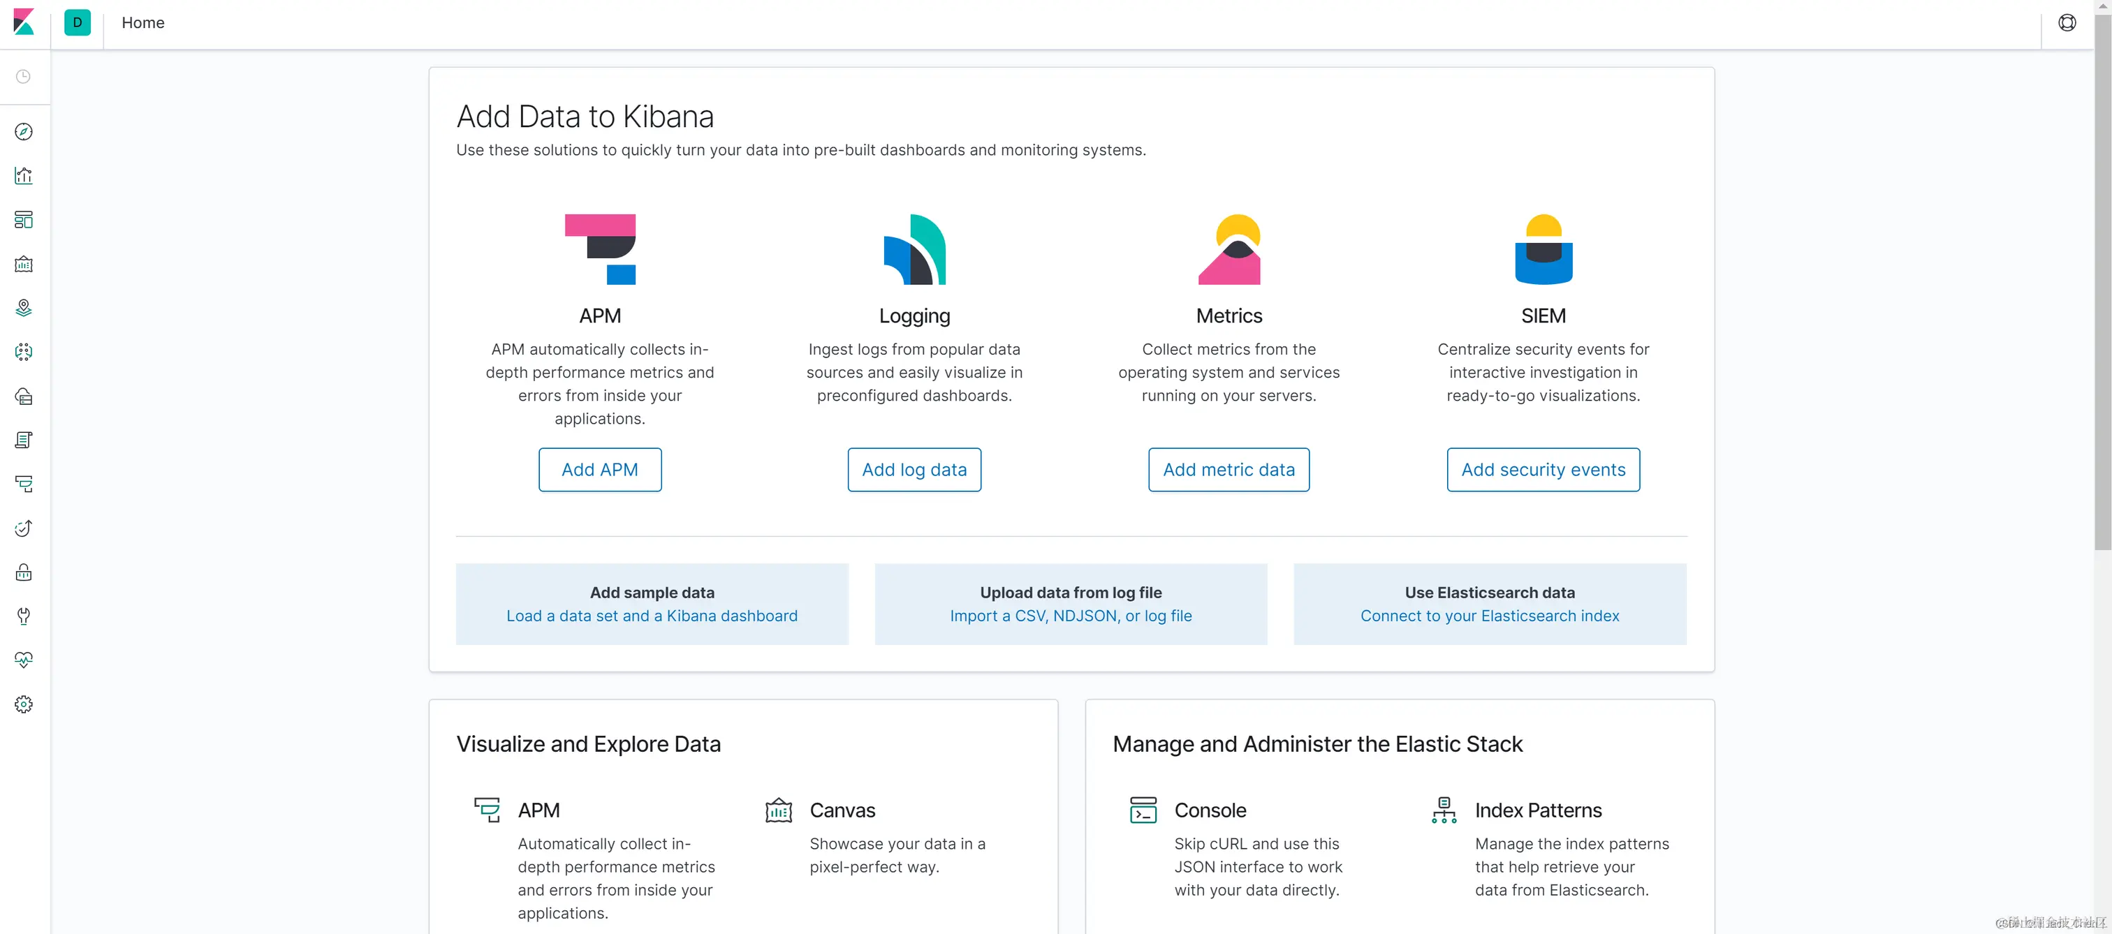
Task: Open Visualize from the sidebar chart icon
Action: [x=24, y=175]
